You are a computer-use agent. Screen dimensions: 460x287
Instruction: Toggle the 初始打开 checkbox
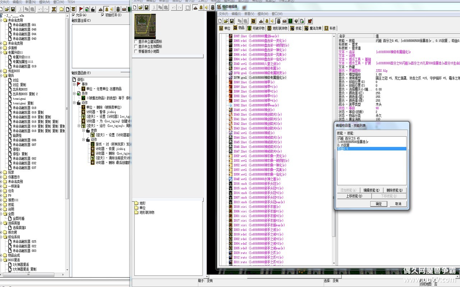(x=103, y=15)
